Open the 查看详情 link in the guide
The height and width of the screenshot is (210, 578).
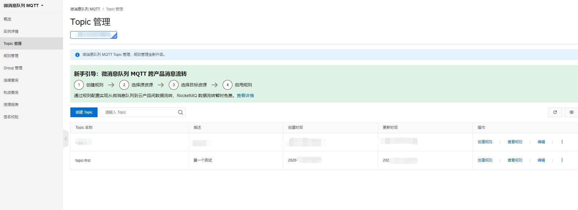[245, 96]
